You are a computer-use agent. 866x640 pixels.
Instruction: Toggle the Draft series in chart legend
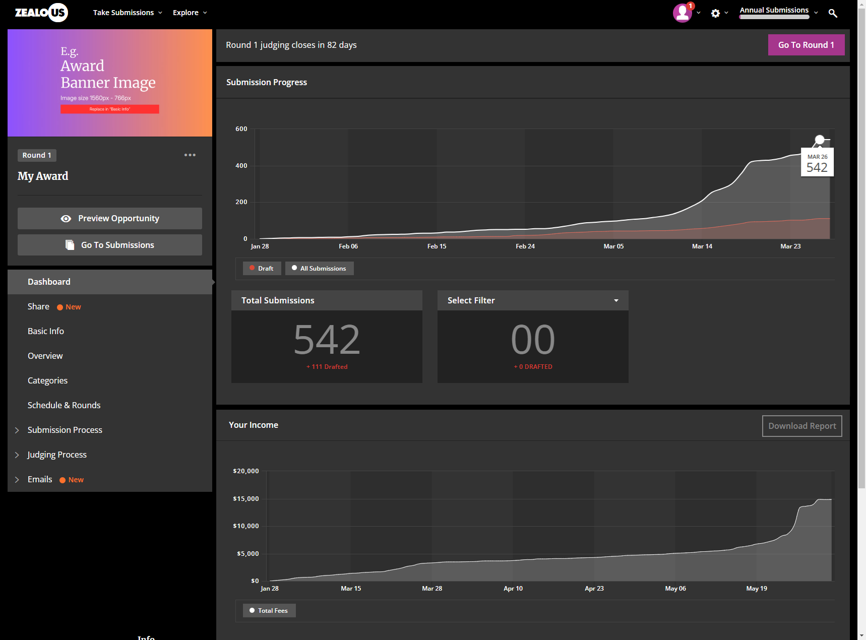pos(262,269)
